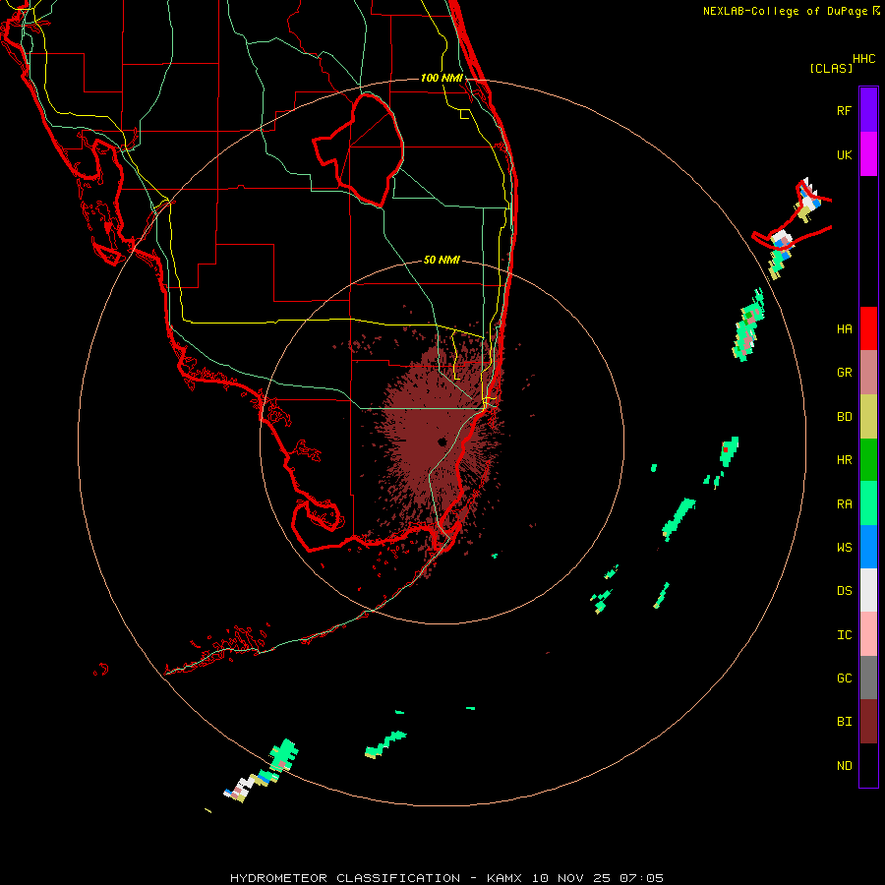This screenshot has height=885, width=885.
Task: Click the UK legend label text
Action: [x=844, y=154]
